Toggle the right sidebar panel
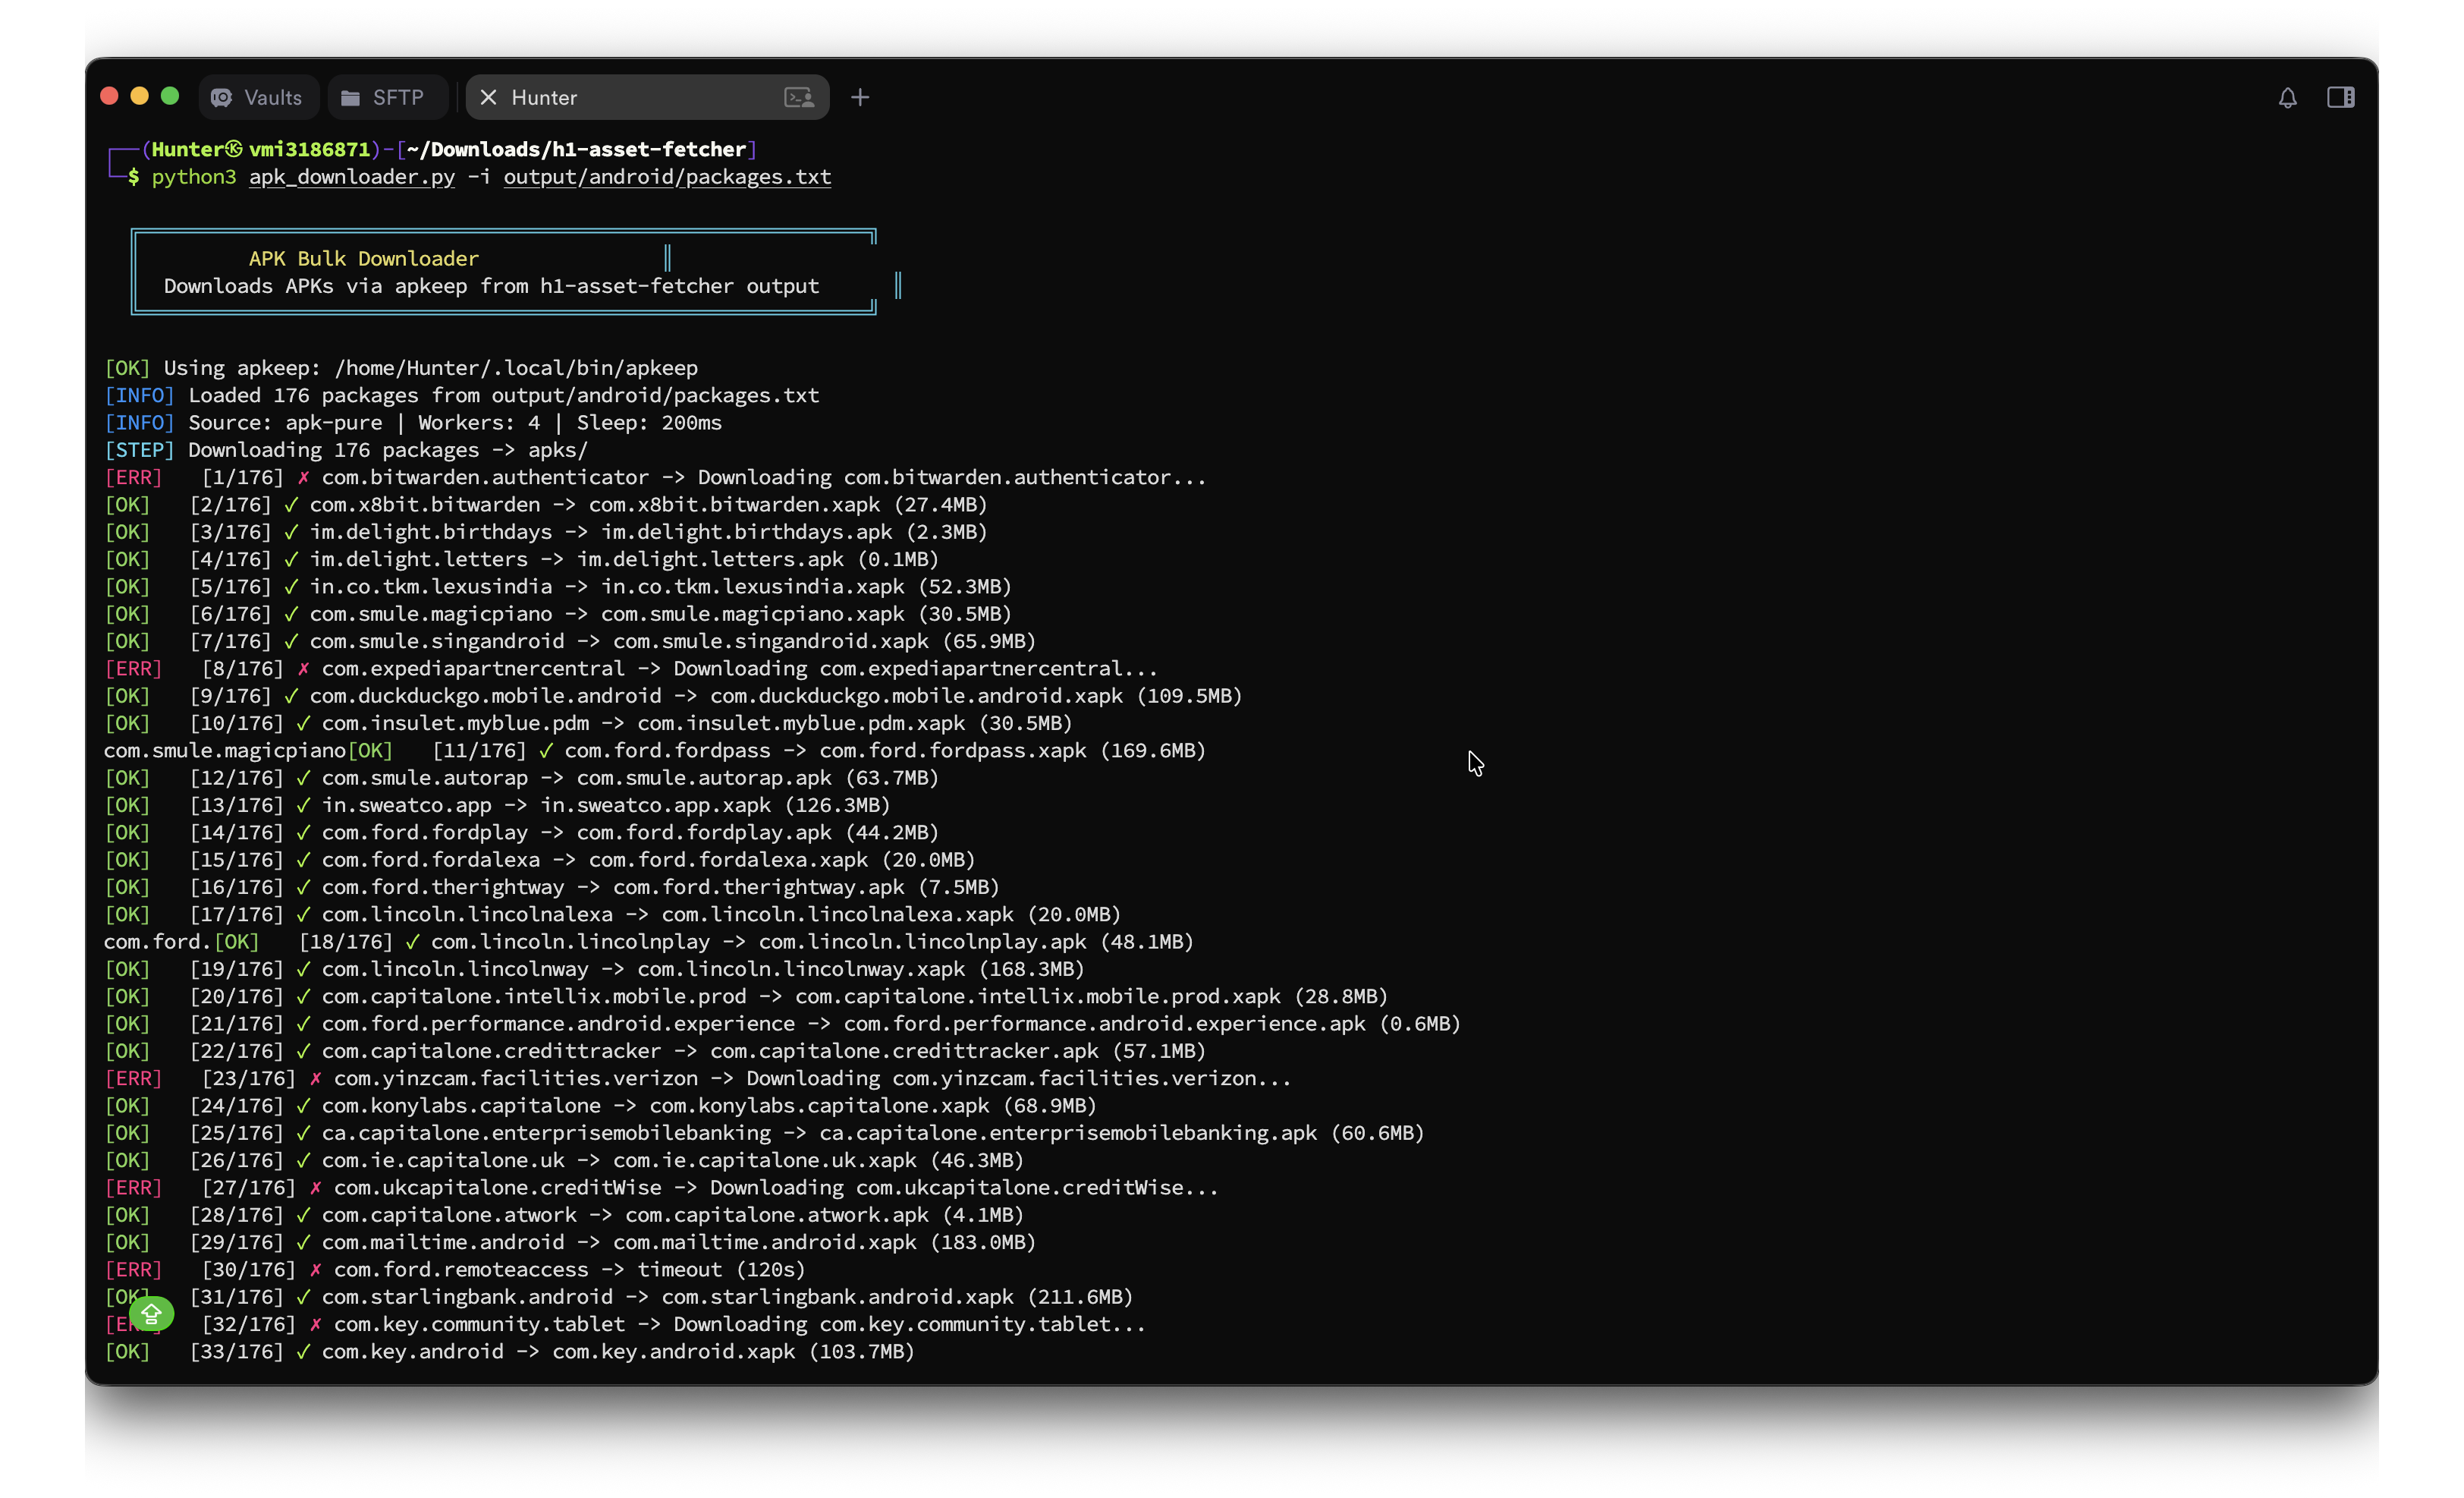 tap(2340, 97)
